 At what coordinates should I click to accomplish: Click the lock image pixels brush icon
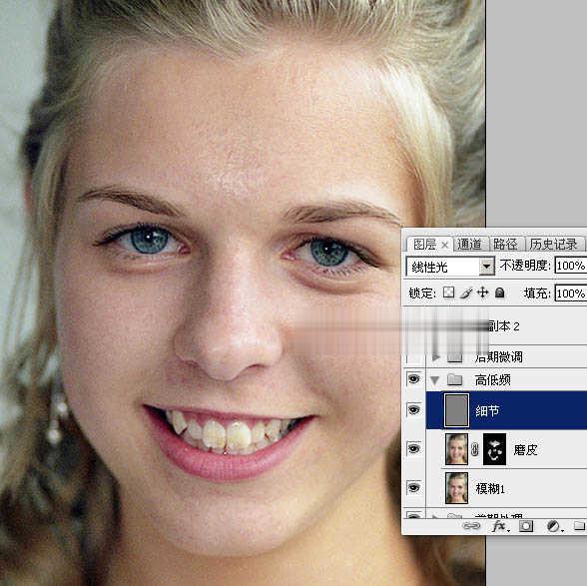click(x=466, y=293)
